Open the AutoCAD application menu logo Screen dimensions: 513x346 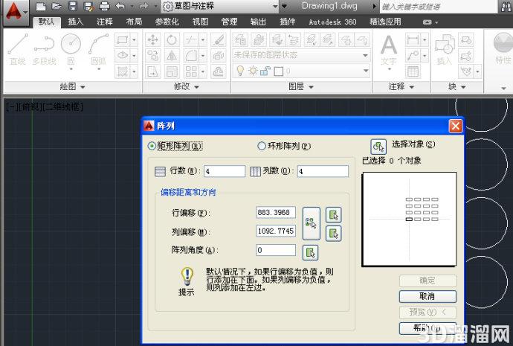[14, 12]
